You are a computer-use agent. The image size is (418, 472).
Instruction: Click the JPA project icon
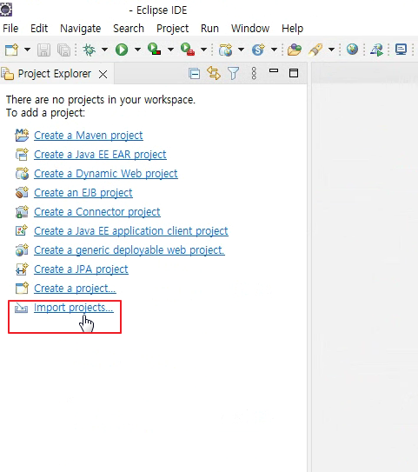click(x=22, y=269)
